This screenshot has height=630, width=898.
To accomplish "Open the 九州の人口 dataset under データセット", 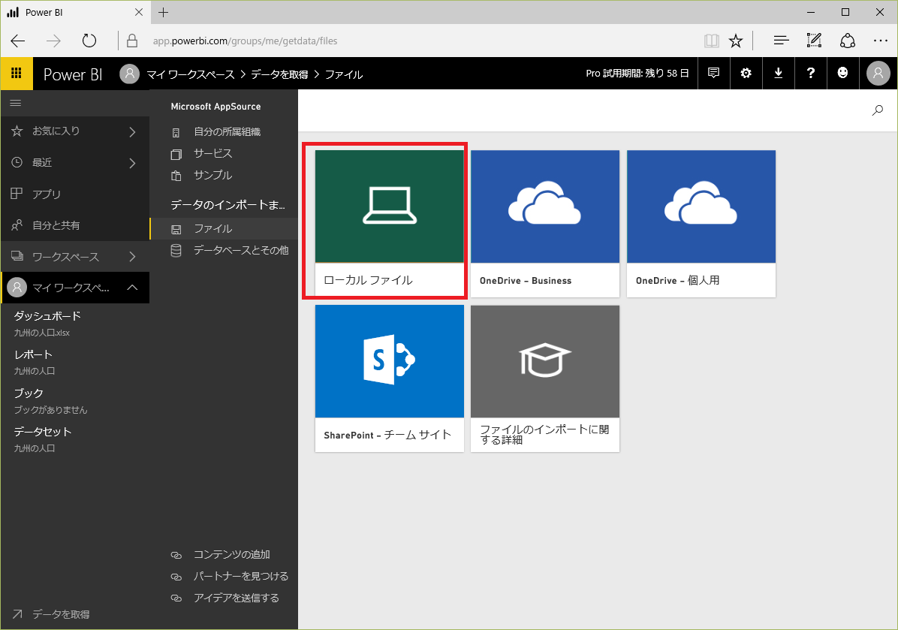I will (35, 448).
